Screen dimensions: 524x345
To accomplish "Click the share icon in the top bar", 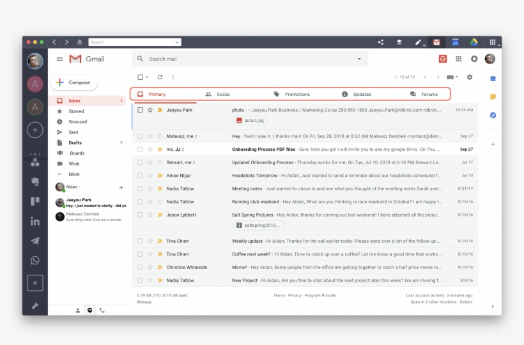I will [x=380, y=42].
